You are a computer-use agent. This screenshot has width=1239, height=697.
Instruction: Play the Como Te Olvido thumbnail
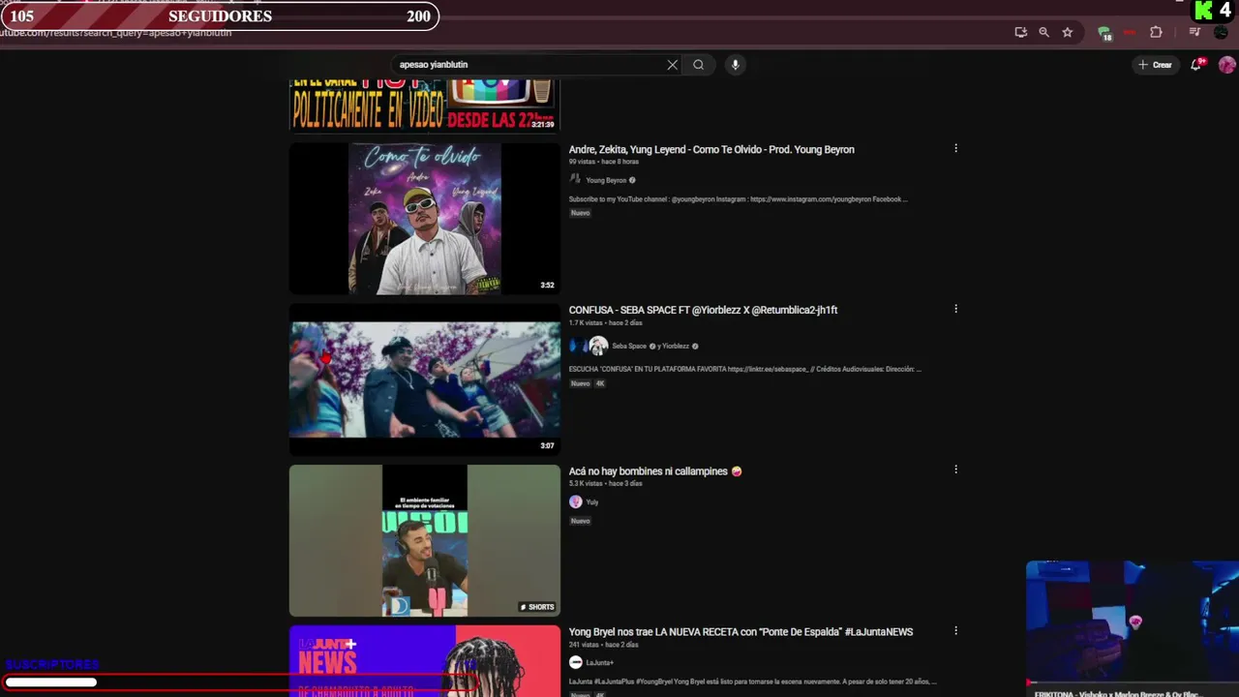425,219
